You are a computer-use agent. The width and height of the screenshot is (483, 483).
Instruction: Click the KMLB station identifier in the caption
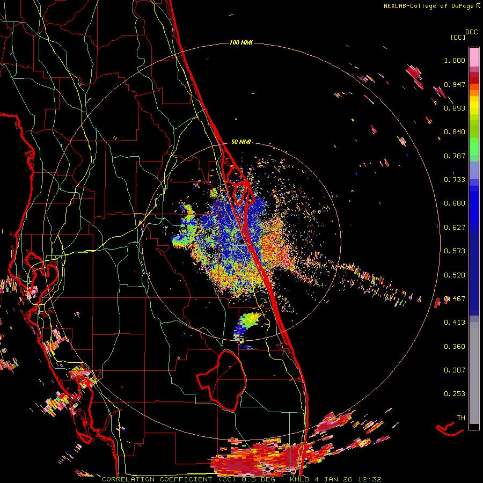[x=301, y=479]
